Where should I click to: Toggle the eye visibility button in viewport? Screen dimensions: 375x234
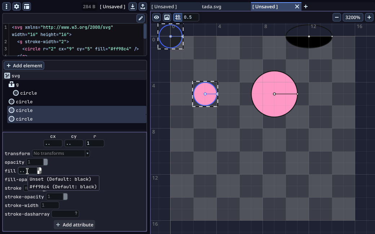tap(156, 17)
